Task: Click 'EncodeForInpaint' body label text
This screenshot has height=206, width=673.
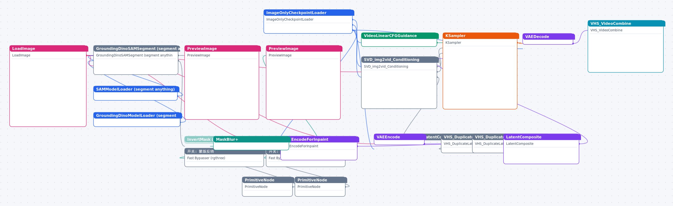Action: 304,146
